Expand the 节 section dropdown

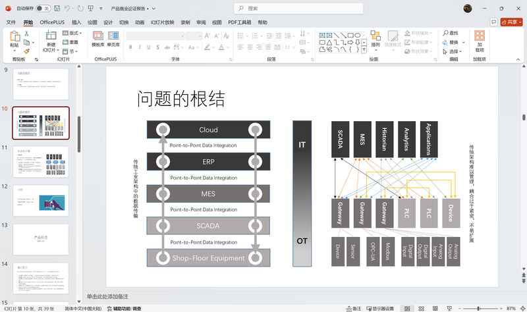click(70, 51)
